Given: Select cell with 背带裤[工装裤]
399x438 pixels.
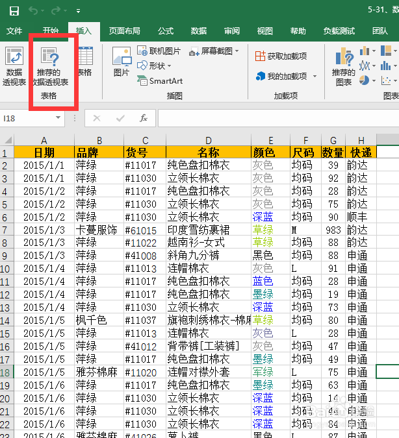Looking at the screenshot, I should 209,347.
